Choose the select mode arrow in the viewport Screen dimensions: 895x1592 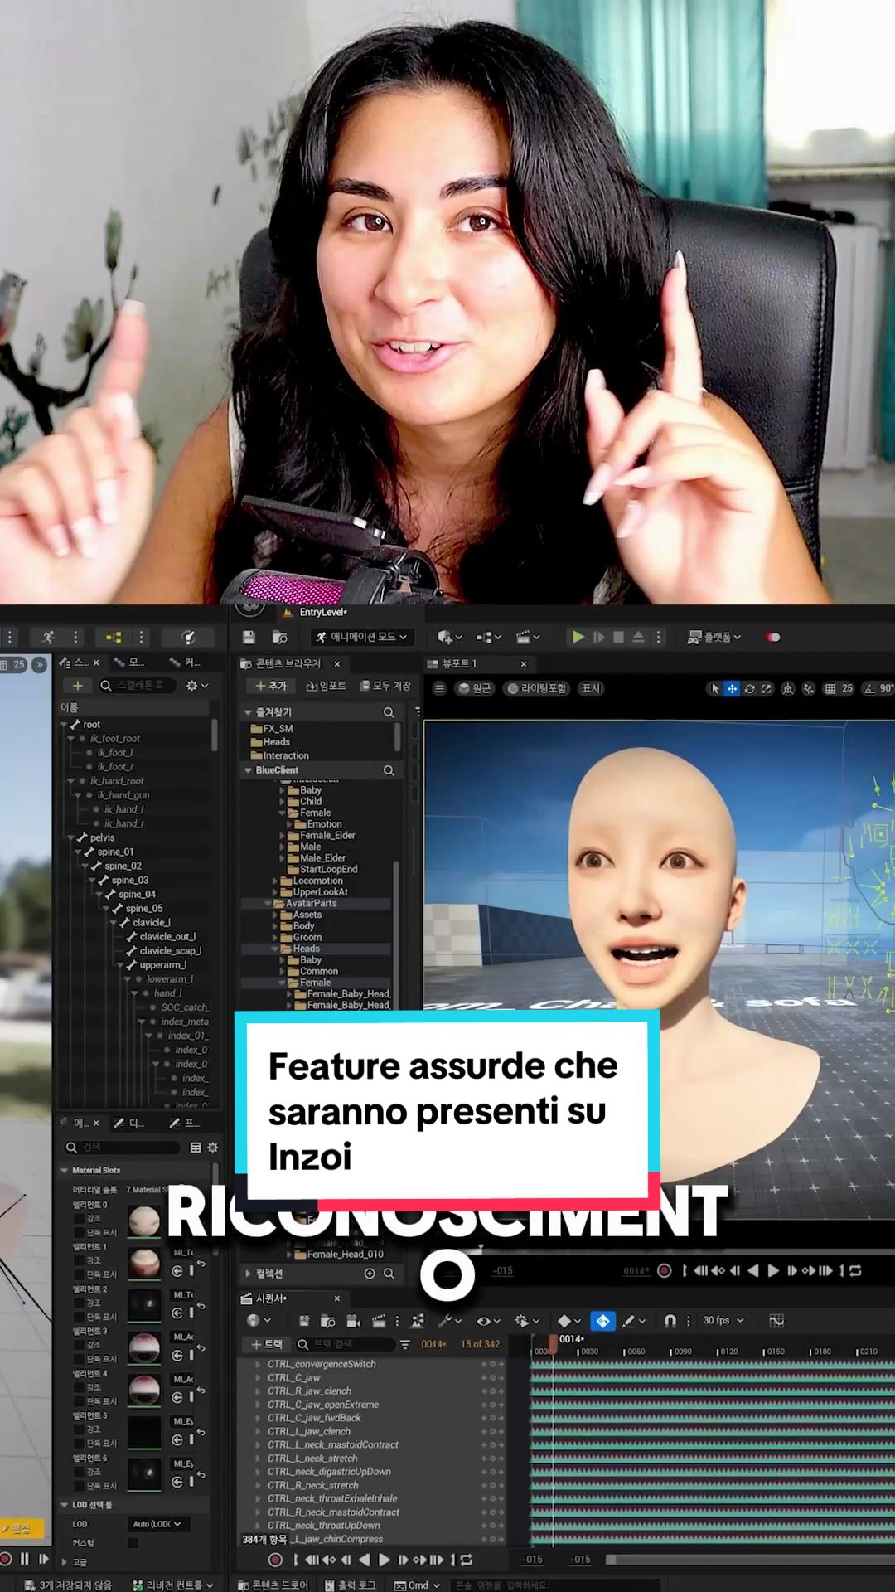click(715, 688)
